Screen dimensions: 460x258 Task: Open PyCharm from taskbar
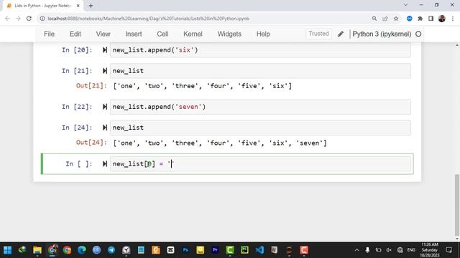click(x=244, y=250)
